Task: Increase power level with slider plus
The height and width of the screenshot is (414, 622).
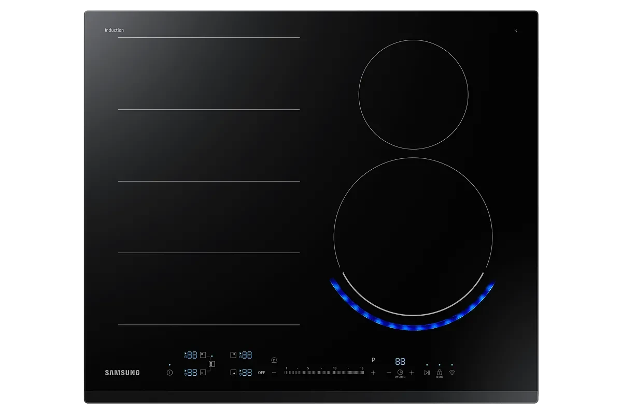Action: click(x=373, y=373)
